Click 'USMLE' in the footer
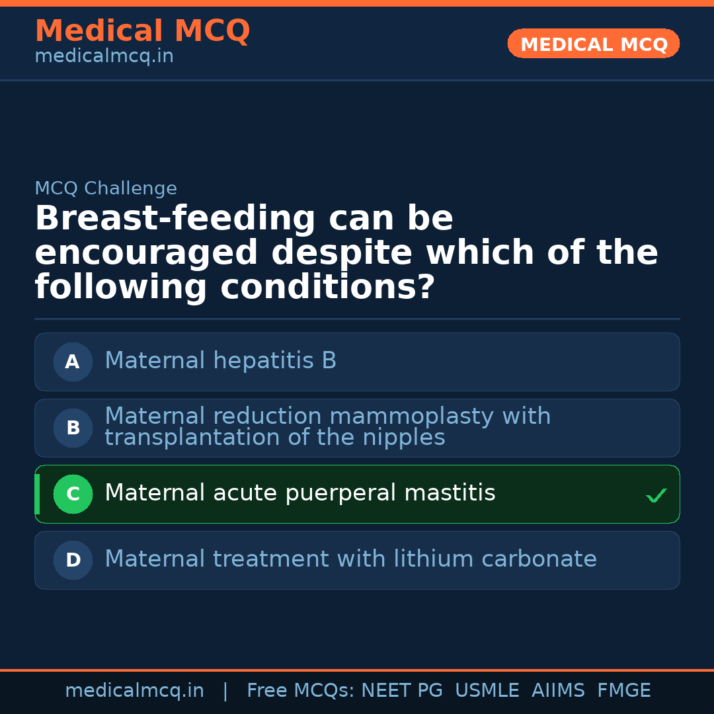The width and height of the screenshot is (714, 714). pyautogui.click(x=487, y=691)
